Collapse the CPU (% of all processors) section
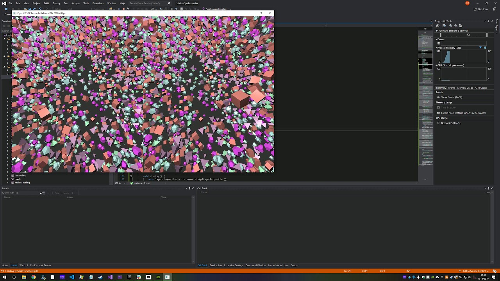 [x=436, y=65]
